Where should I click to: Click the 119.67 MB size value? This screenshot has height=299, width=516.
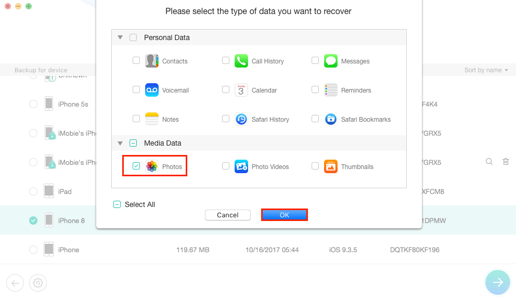193,250
